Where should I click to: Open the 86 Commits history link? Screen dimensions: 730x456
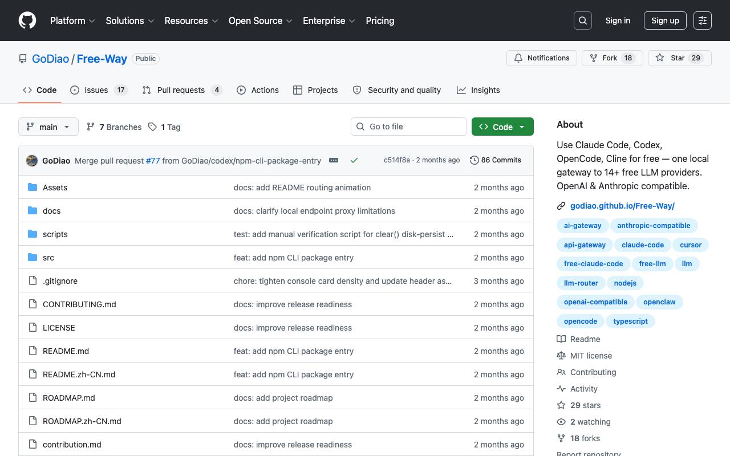496,160
